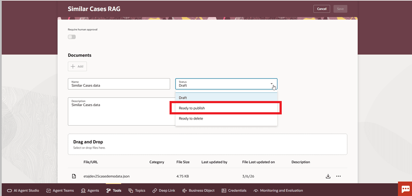Select Draft from the status list
Image resolution: width=412 pixels, height=196 pixels.
tap(226, 98)
